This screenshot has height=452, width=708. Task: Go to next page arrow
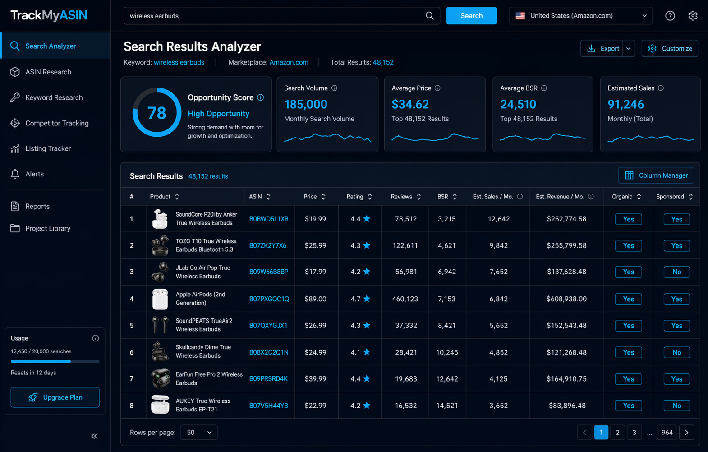[x=686, y=433]
